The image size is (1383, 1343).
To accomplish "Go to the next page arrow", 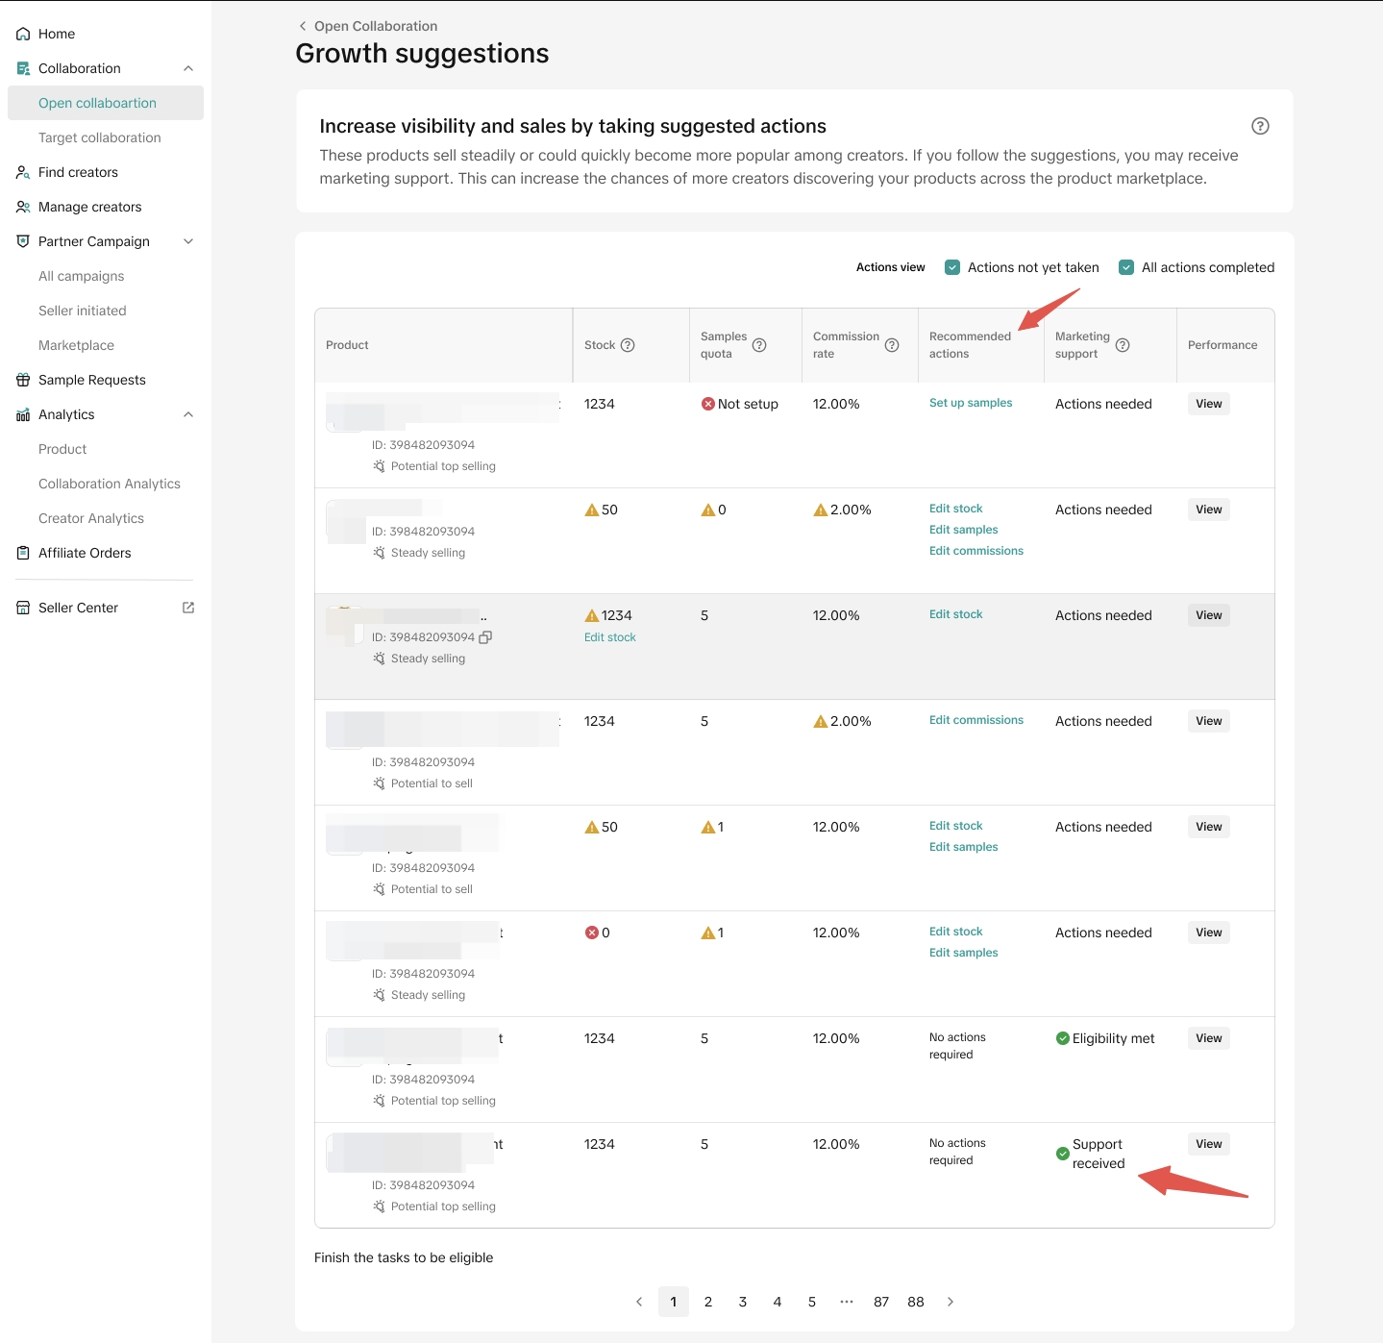I will click(951, 1302).
